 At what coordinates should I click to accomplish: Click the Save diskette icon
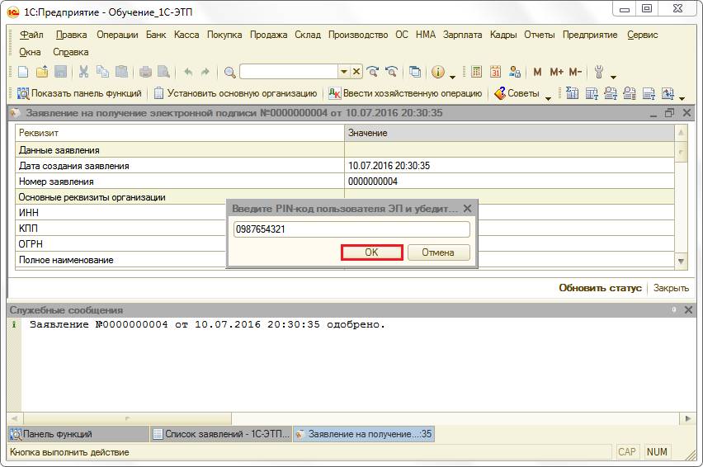60,72
